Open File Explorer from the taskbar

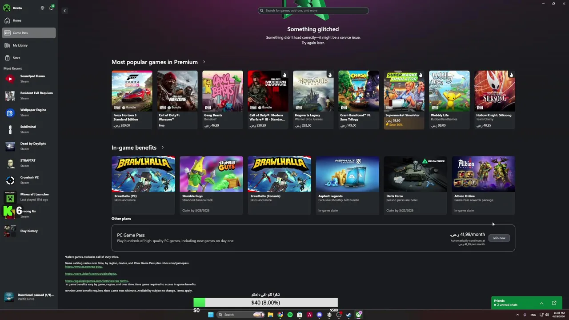(270, 315)
